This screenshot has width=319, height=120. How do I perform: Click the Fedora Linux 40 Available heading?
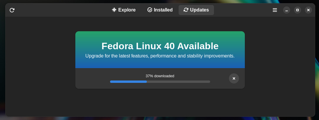tap(160, 46)
